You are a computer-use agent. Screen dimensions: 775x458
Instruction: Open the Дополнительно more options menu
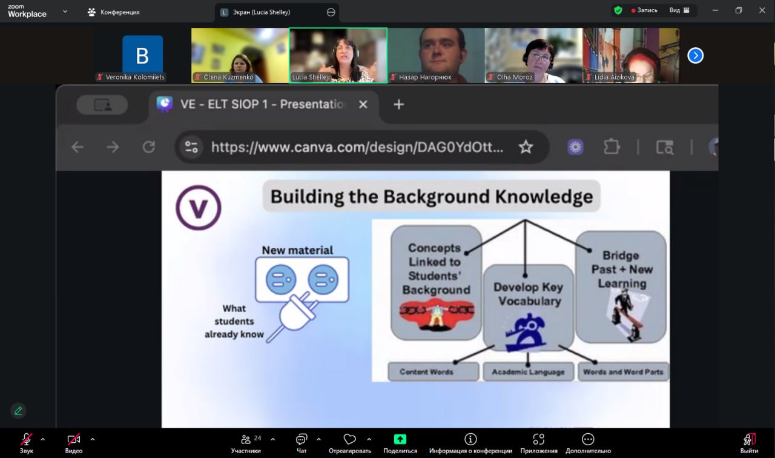point(588,440)
